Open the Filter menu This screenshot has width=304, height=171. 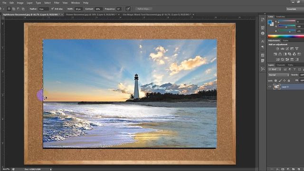[x=57, y=3]
